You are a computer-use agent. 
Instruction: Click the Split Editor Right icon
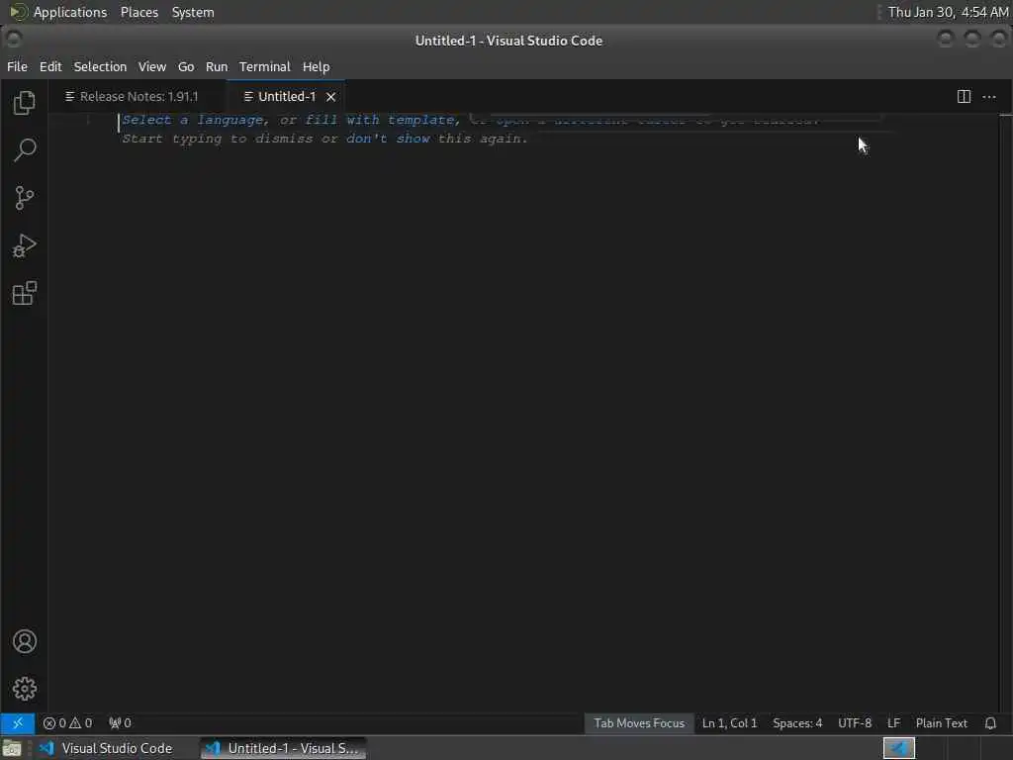pyautogui.click(x=964, y=97)
